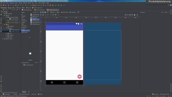
Task: Show warnings via the bell icon
Action: pos(137,15)
